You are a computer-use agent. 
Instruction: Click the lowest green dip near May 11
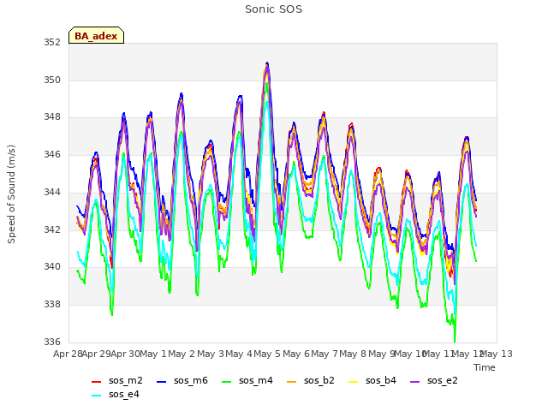click(455, 340)
